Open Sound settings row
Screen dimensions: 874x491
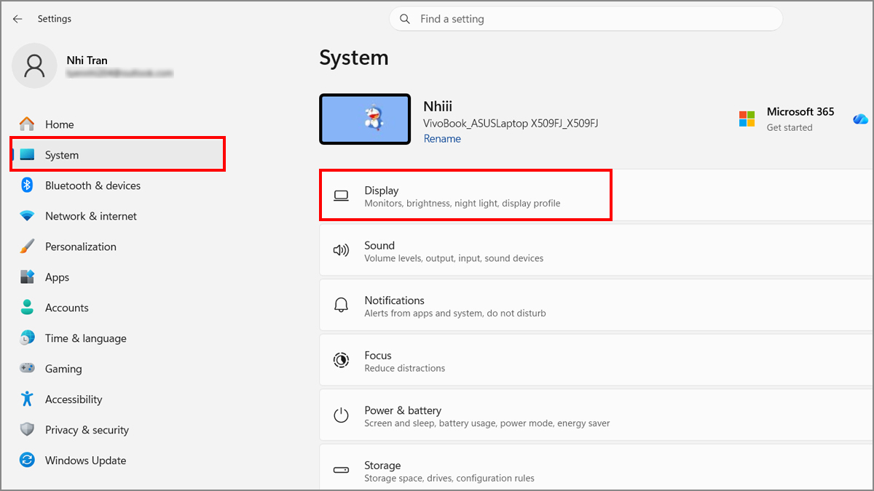tap(596, 251)
